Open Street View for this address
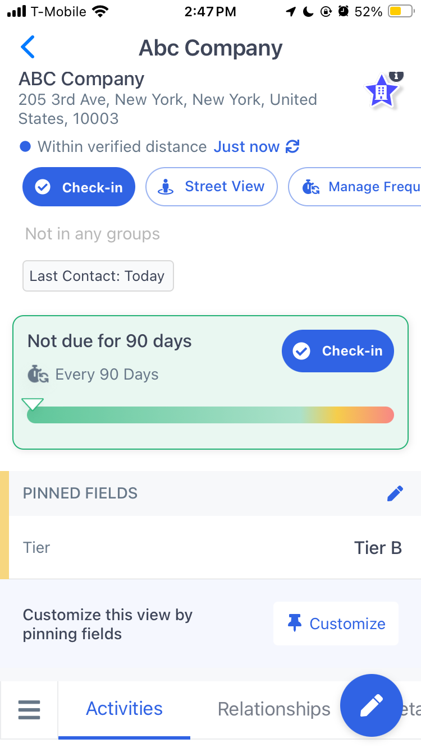Image resolution: width=421 pixels, height=748 pixels. tap(212, 187)
